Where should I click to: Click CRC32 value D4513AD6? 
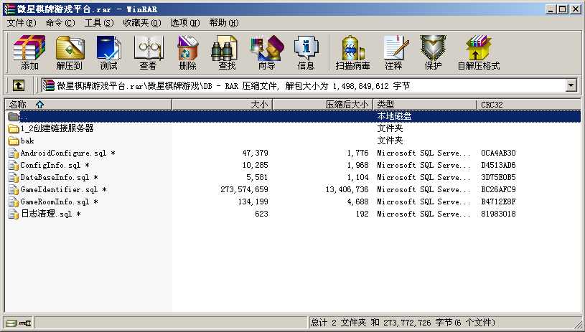coord(498,166)
